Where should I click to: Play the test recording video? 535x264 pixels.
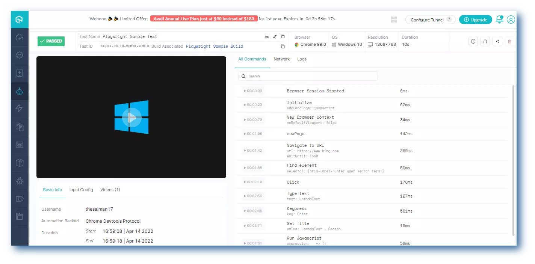click(x=131, y=117)
